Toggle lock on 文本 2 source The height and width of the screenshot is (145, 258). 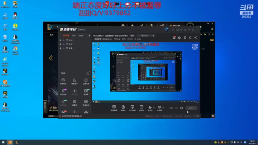(x=64, y=40)
